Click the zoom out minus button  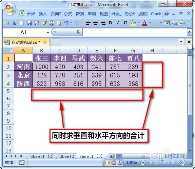point(143,163)
